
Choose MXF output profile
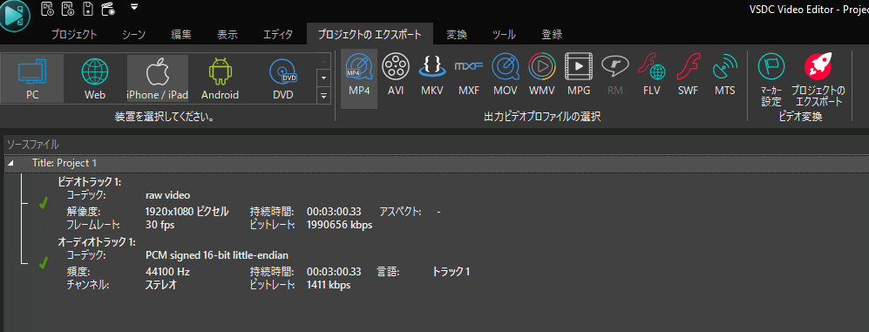(x=469, y=78)
